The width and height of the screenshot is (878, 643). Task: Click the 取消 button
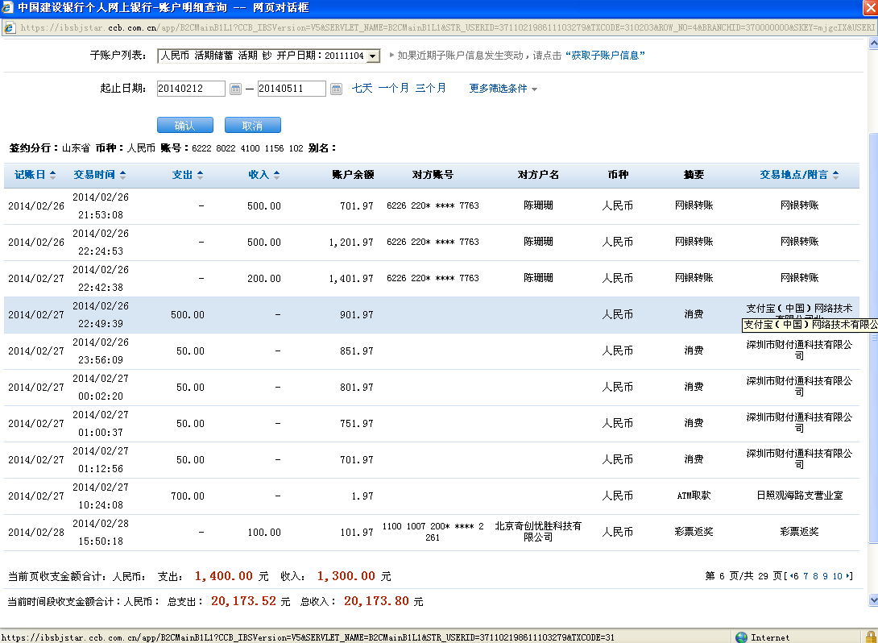click(252, 126)
